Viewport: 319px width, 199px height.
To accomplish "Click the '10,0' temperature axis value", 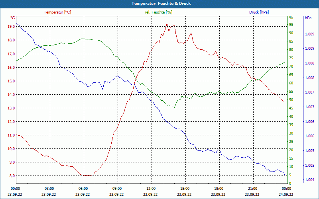I will [12, 149].
